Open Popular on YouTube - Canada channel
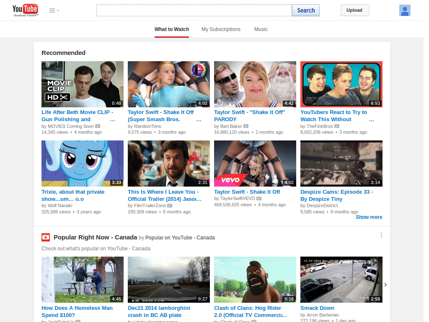Viewport: 429px width, 322px height. (180, 238)
